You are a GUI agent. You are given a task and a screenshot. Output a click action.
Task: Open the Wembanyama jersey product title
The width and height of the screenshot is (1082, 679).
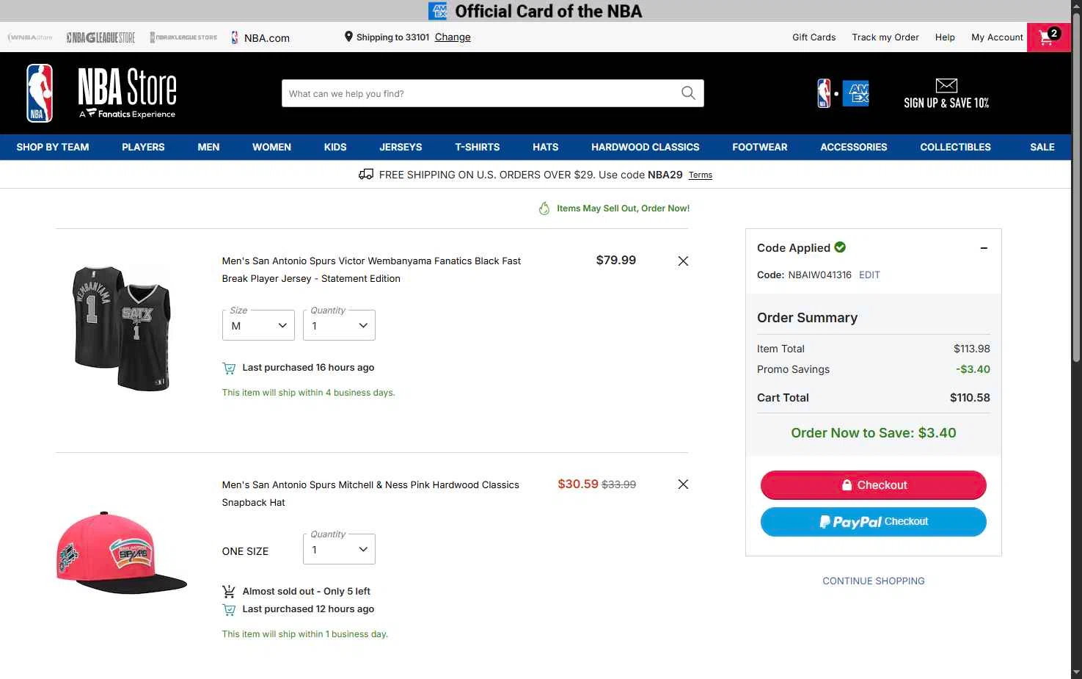pos(371,269)
